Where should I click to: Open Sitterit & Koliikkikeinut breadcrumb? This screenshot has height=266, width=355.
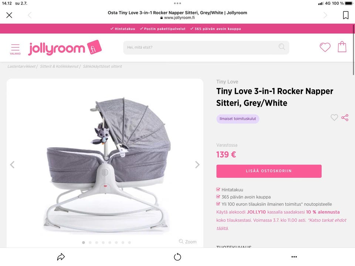pos(59,66)
